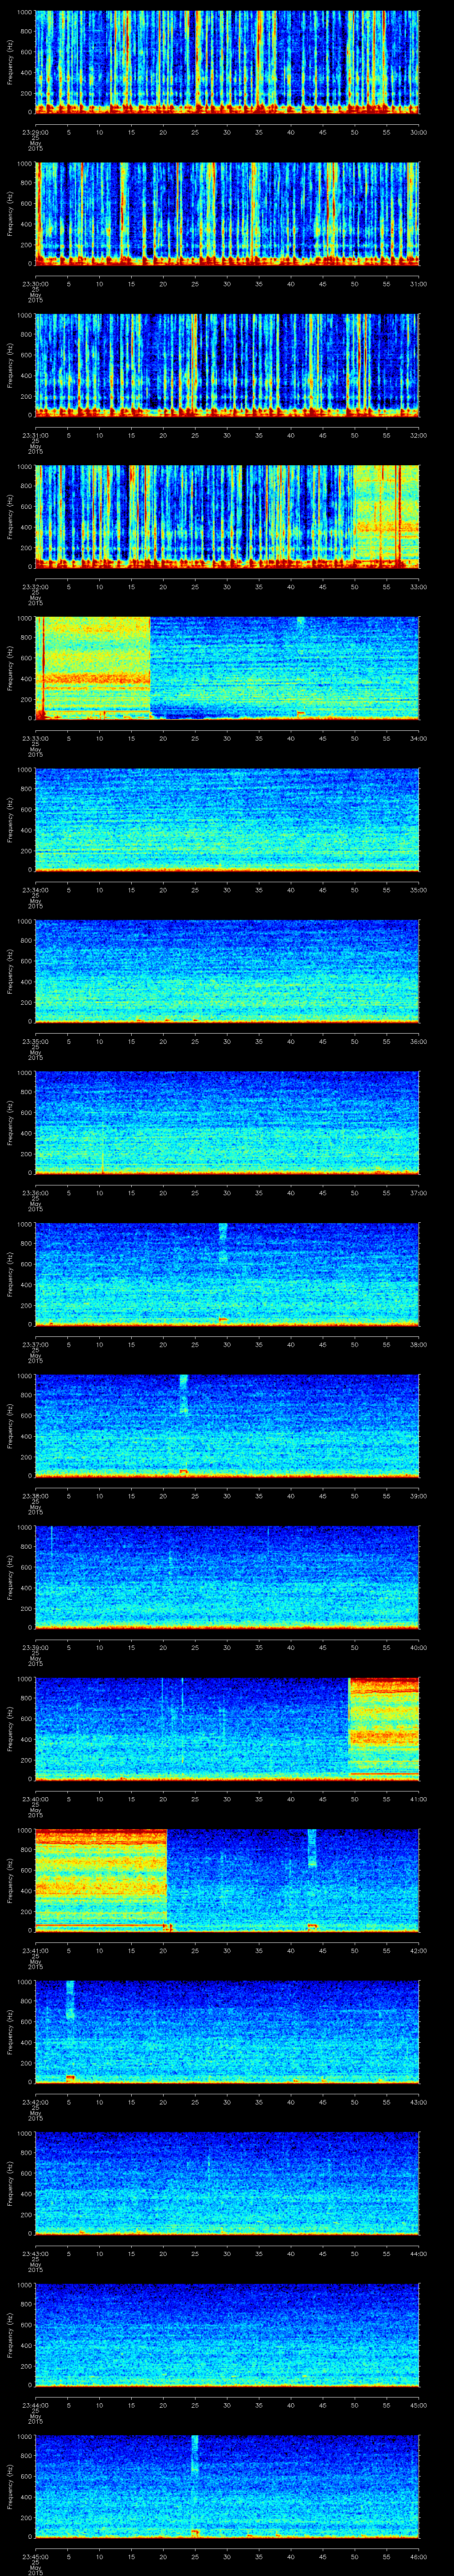Open the spectrogram panel starting at 23:38:00
Screen dimensions: 454x2576
(227, 1426)
